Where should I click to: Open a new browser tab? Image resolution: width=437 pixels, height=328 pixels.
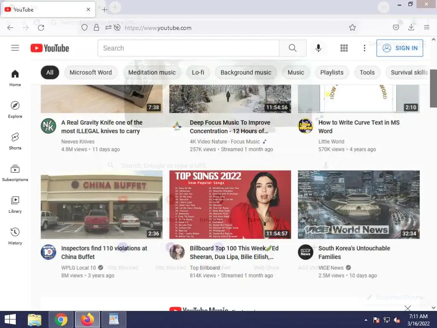pyautogui.click(x=104, y=10)
